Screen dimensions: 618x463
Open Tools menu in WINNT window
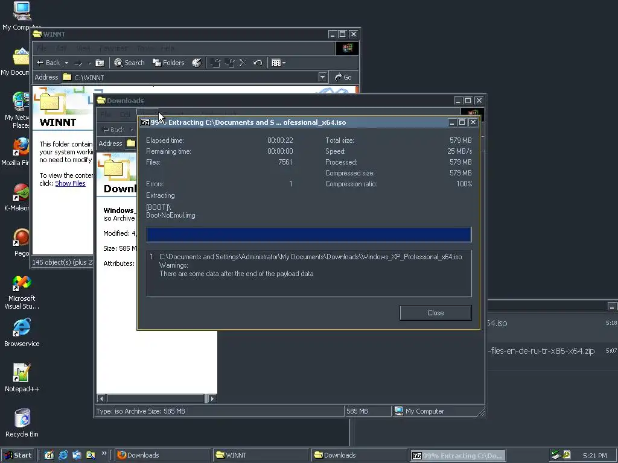click(145, 48)
